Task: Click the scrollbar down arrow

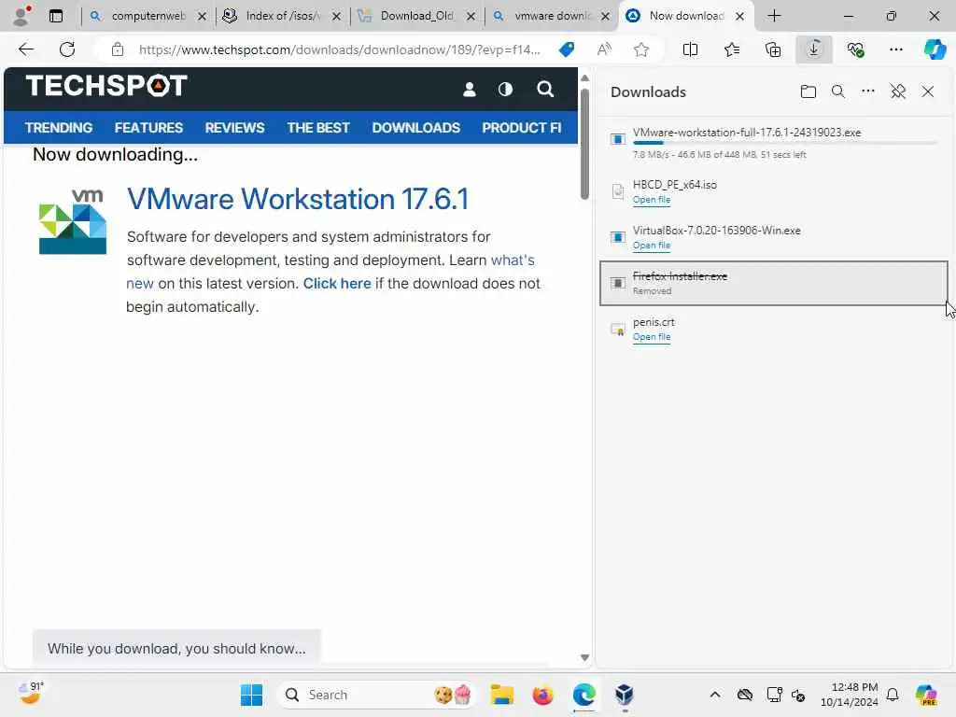Action: click(584, 657)
